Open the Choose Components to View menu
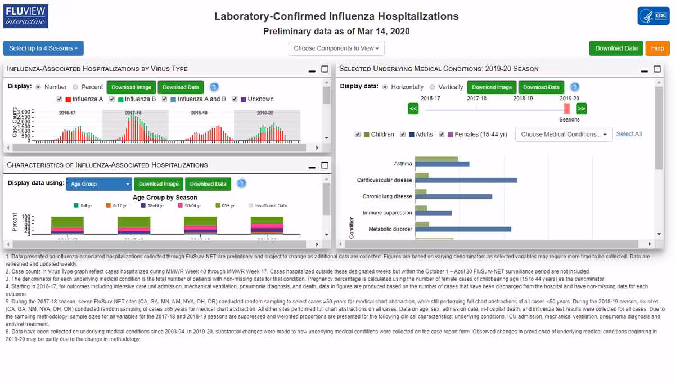This screenshot has width=675, height=385. (336, 48)
